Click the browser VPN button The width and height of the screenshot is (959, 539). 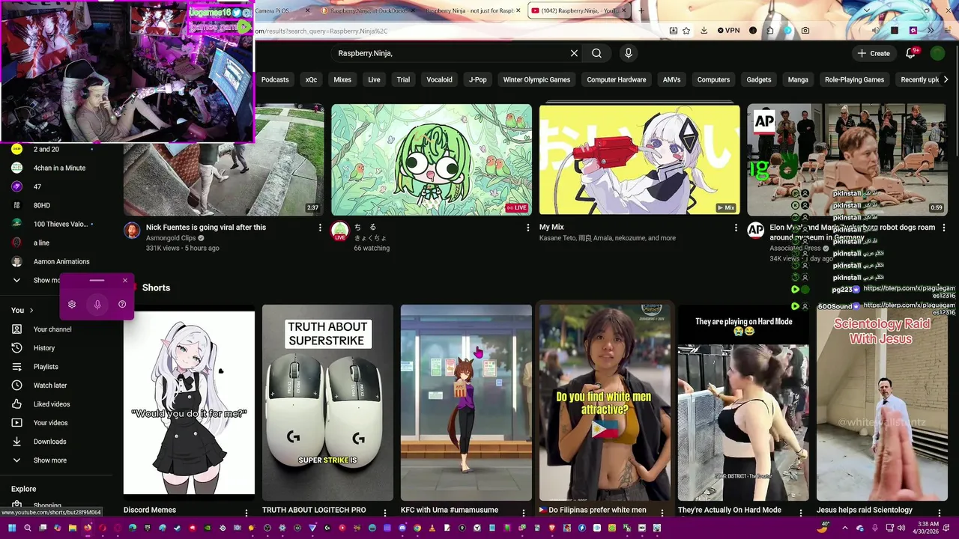(x=728, y=31)
